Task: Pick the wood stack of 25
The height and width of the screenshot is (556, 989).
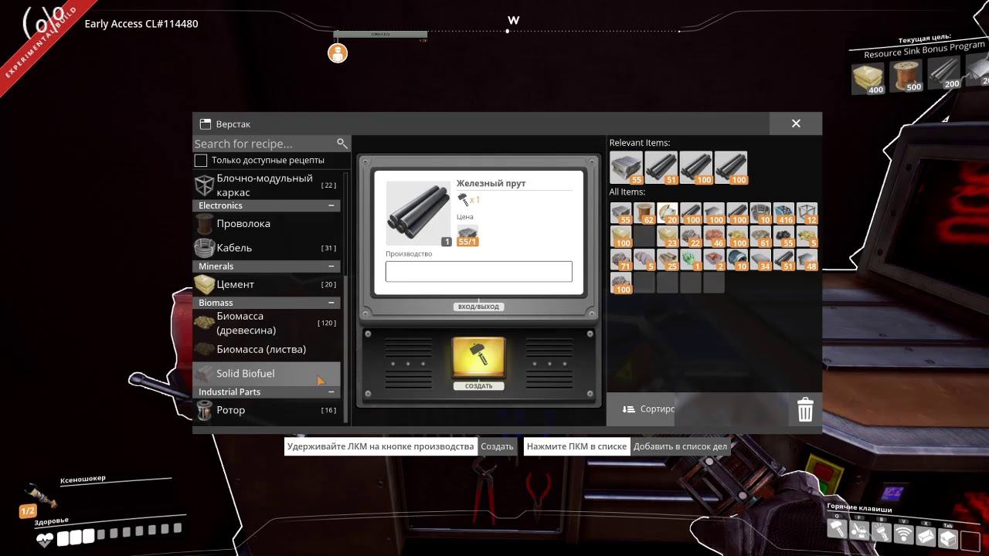Action: tap(668, 259)
